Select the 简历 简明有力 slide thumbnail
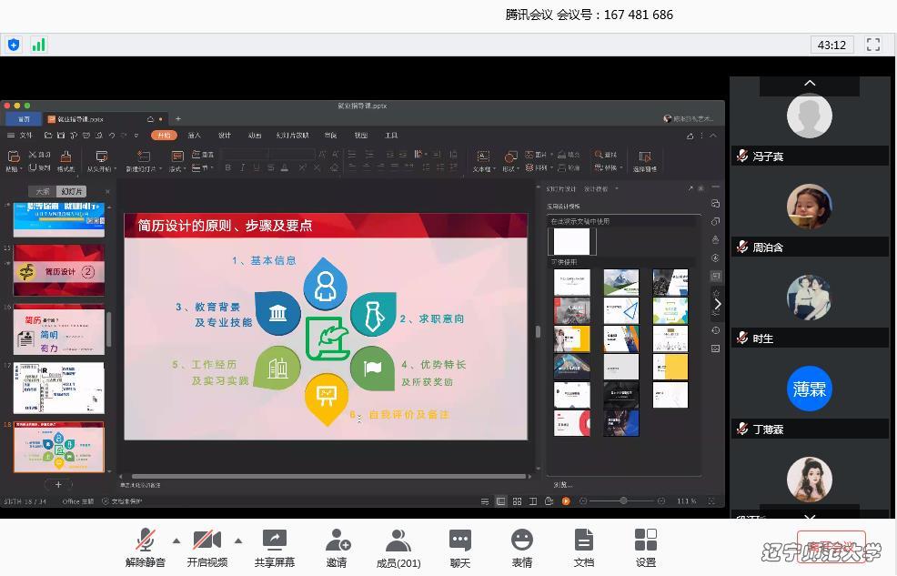The width and height of the screenshot is (897, 576). (59, 330)
